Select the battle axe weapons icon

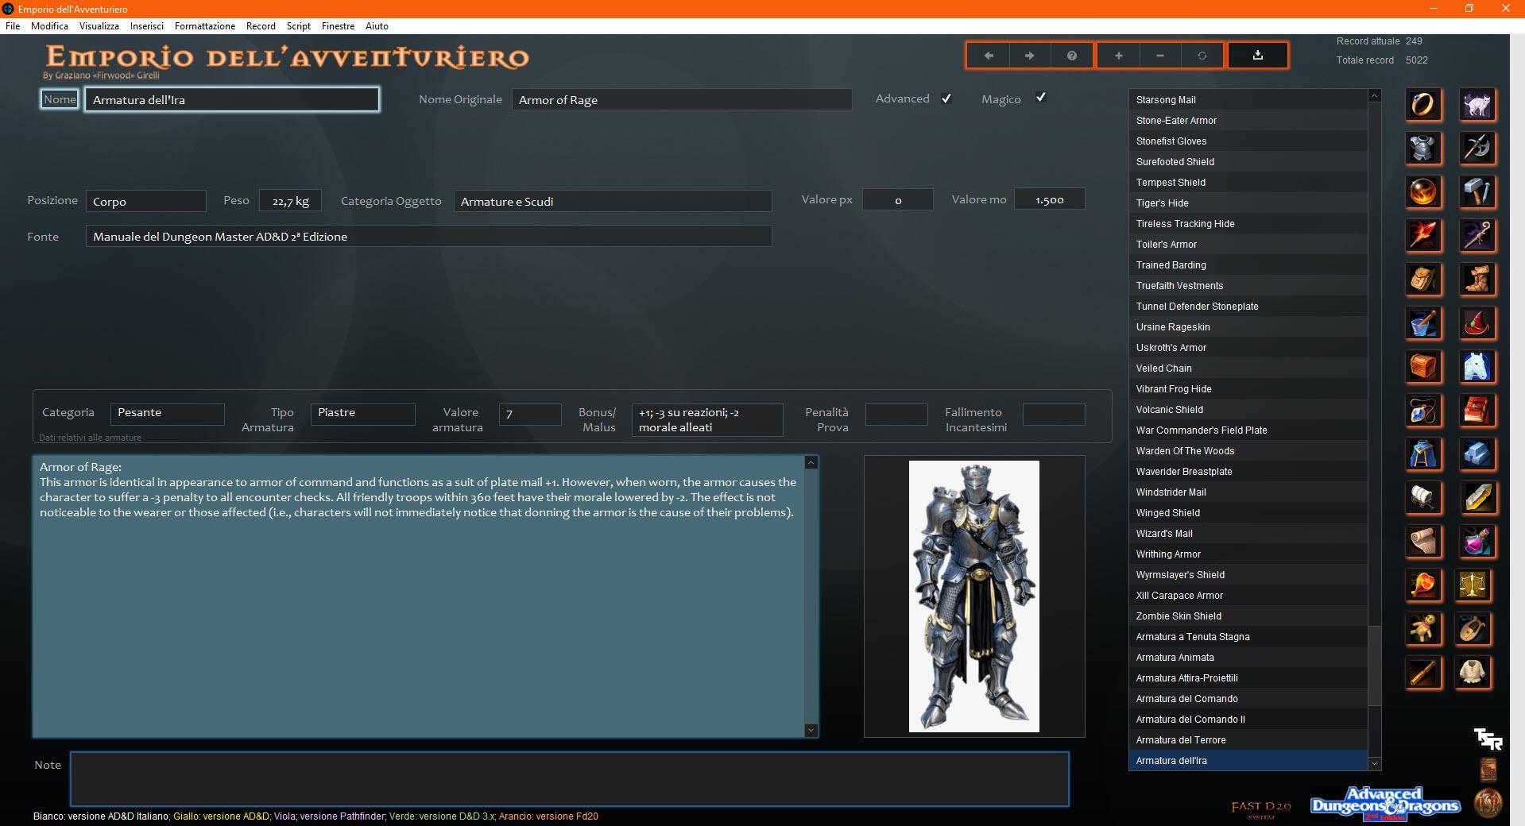1477,149
